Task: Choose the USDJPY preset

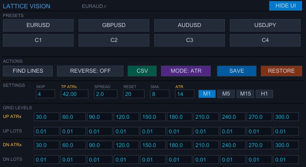Action: (x=265, y=25)
